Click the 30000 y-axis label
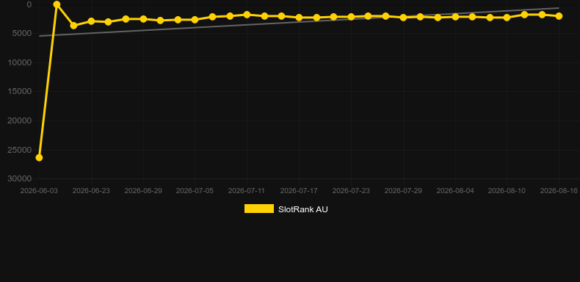 pos(20,178)
